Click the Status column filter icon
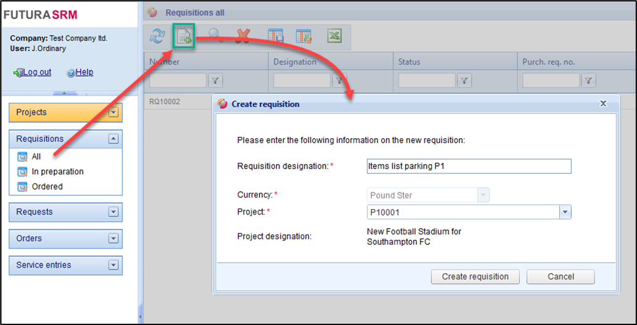 point(464,80)
